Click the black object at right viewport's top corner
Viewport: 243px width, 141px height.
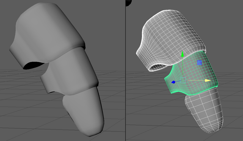click(x=128, y=2)
